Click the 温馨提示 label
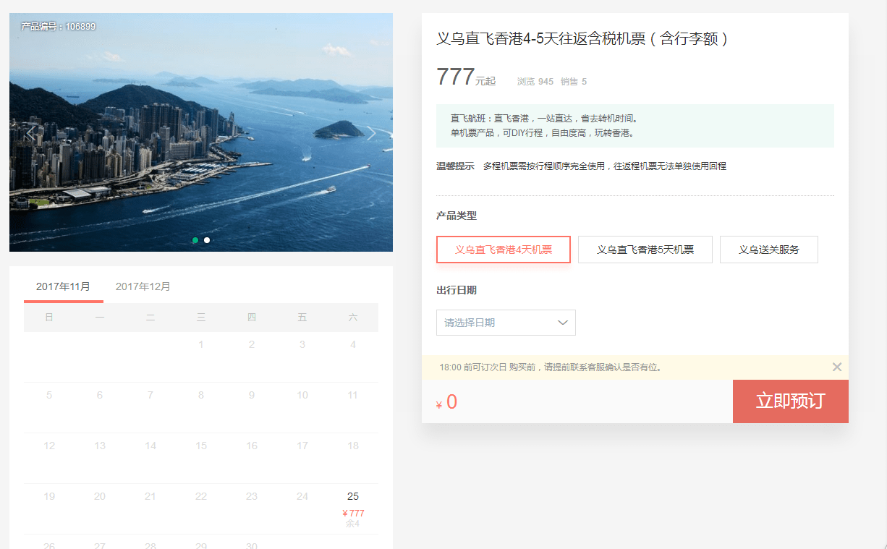 click(455, 166)
